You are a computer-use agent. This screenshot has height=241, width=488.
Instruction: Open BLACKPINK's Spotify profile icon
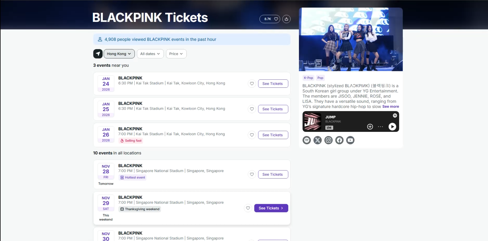pyautogui.click(x=307, y=140)
